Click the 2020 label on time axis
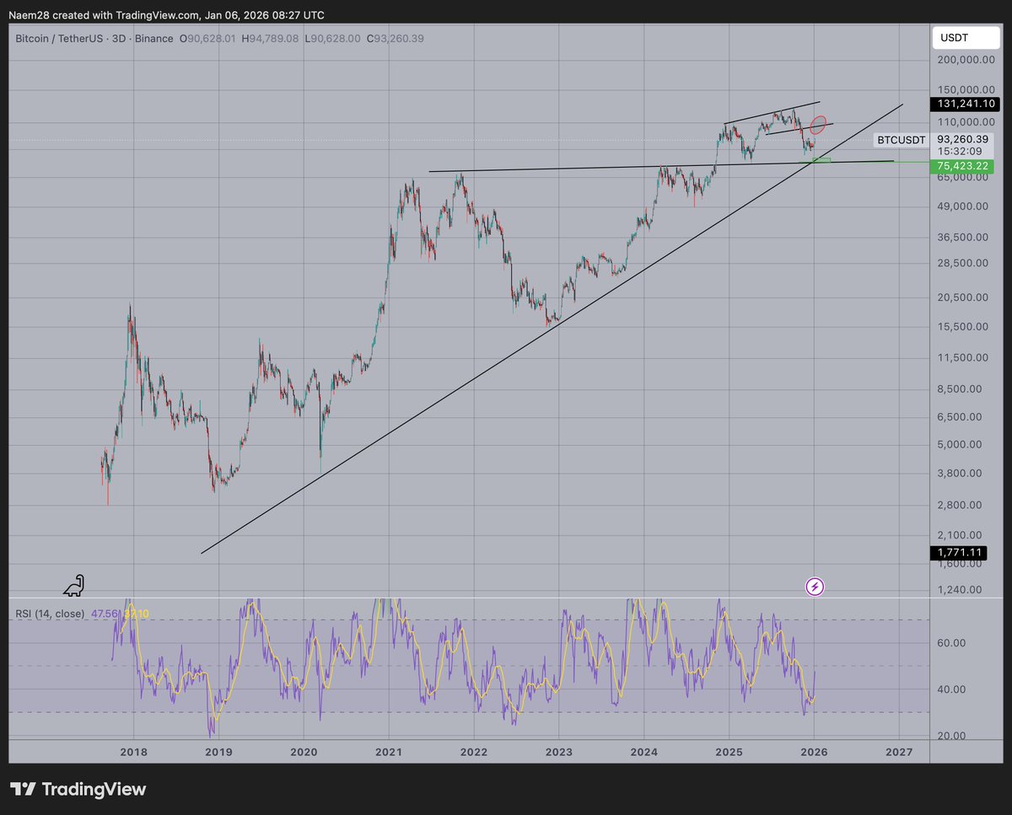The image size is (1012, 815). click(303, 753)
